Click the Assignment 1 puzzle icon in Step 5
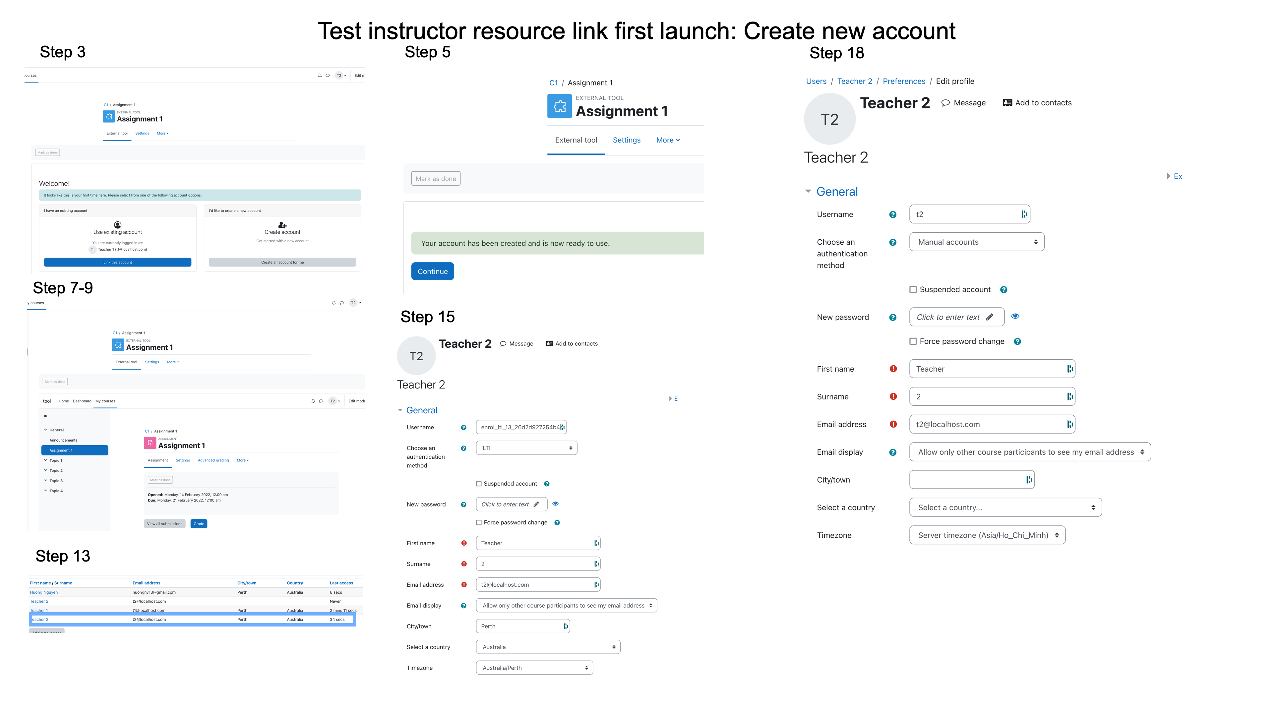The height and width of the screenshot is (716, 1273). [559, 106]
